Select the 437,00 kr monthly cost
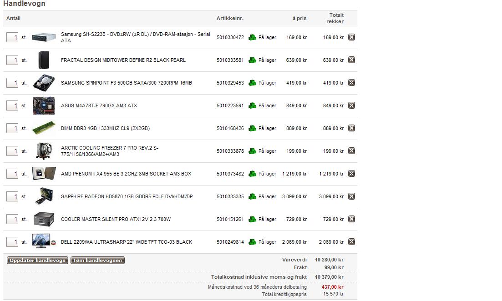The width and height of the screenshot is (502, 301). point(333,287)
